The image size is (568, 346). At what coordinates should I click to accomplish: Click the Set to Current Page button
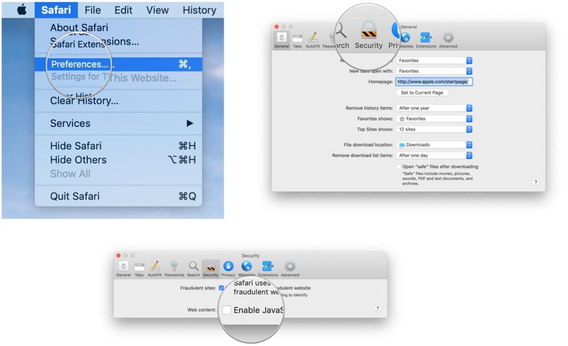tap(421, 93)
